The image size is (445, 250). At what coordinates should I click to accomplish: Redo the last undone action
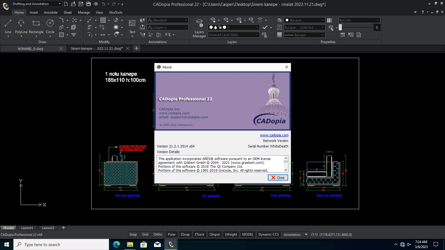point(114,4)
